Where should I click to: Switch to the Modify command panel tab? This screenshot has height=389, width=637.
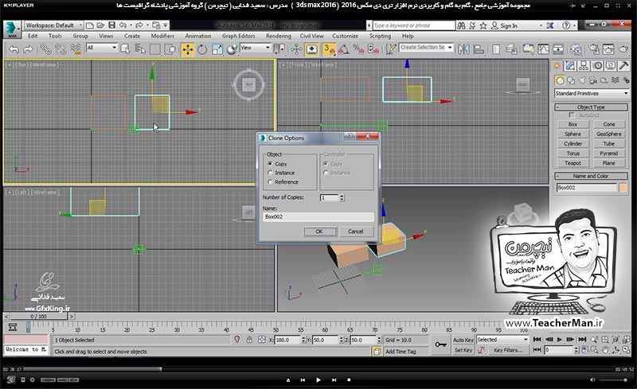[570, 66]
